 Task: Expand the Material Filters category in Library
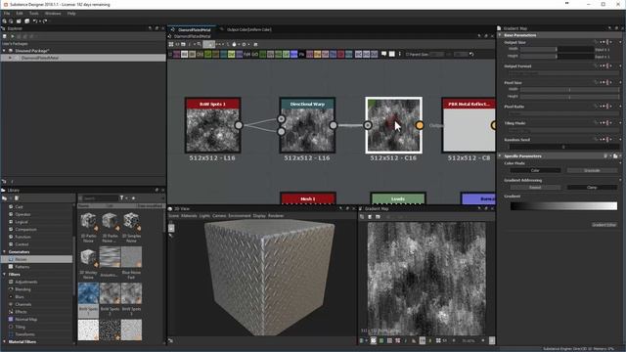point(4,341)
